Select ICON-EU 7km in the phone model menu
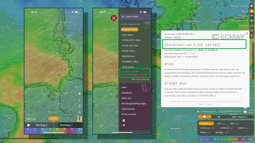255x143 pixels. [x=130, y=46]
